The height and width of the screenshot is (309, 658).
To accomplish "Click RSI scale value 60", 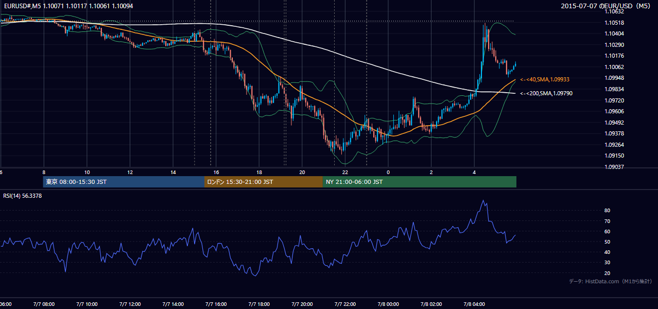I will pyautogui.click(x=608, y=231).
